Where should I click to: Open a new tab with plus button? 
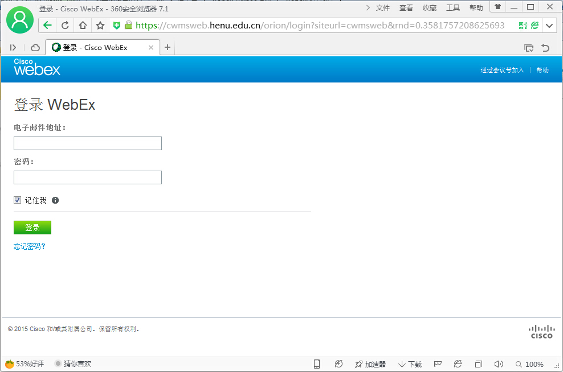(x=168, y=48)
